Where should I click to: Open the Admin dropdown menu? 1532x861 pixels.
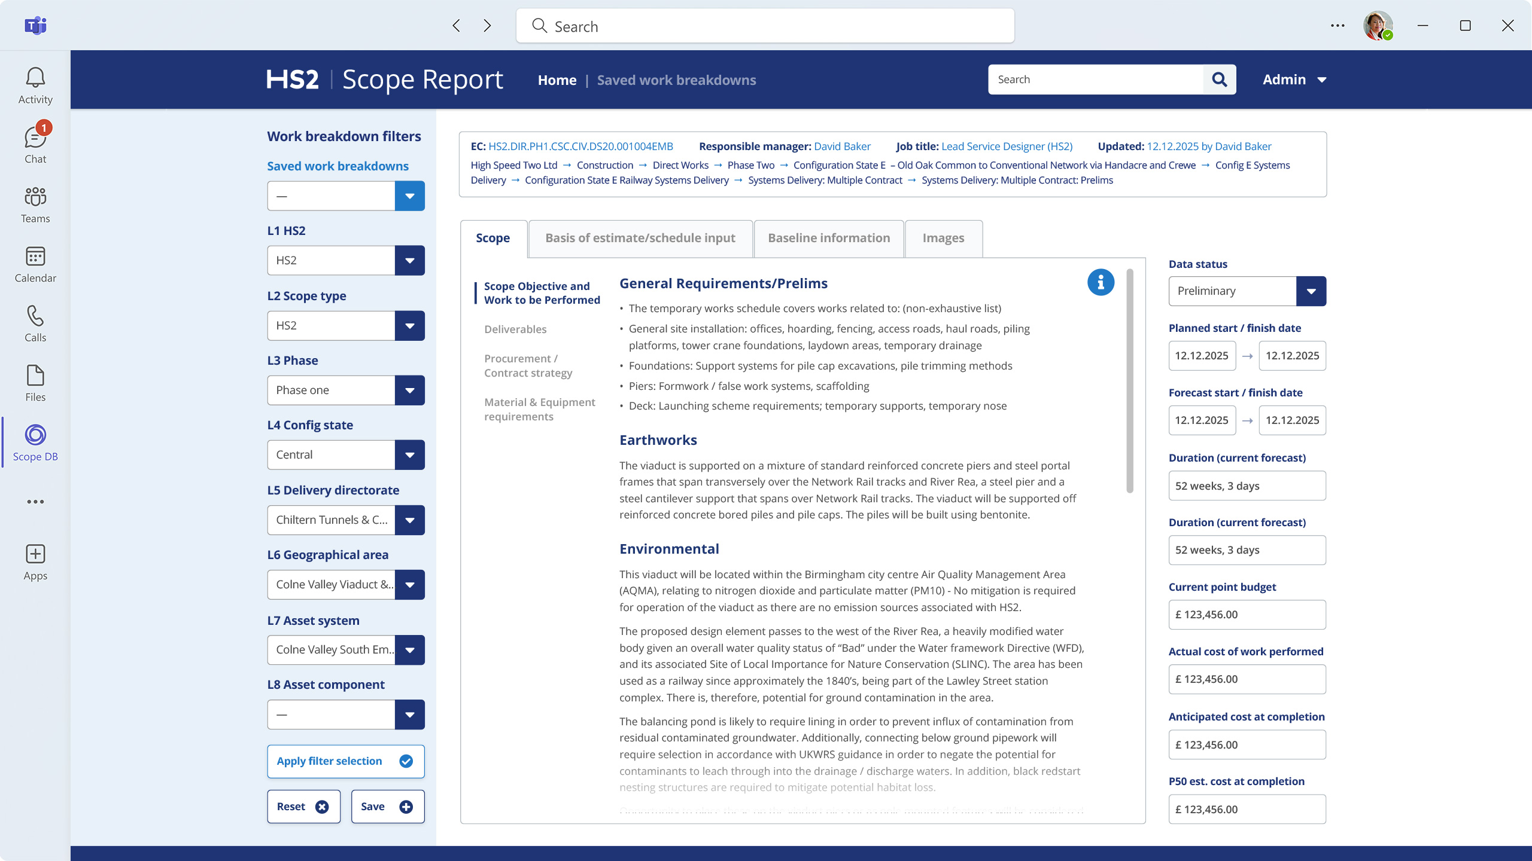pos(1294,80)
